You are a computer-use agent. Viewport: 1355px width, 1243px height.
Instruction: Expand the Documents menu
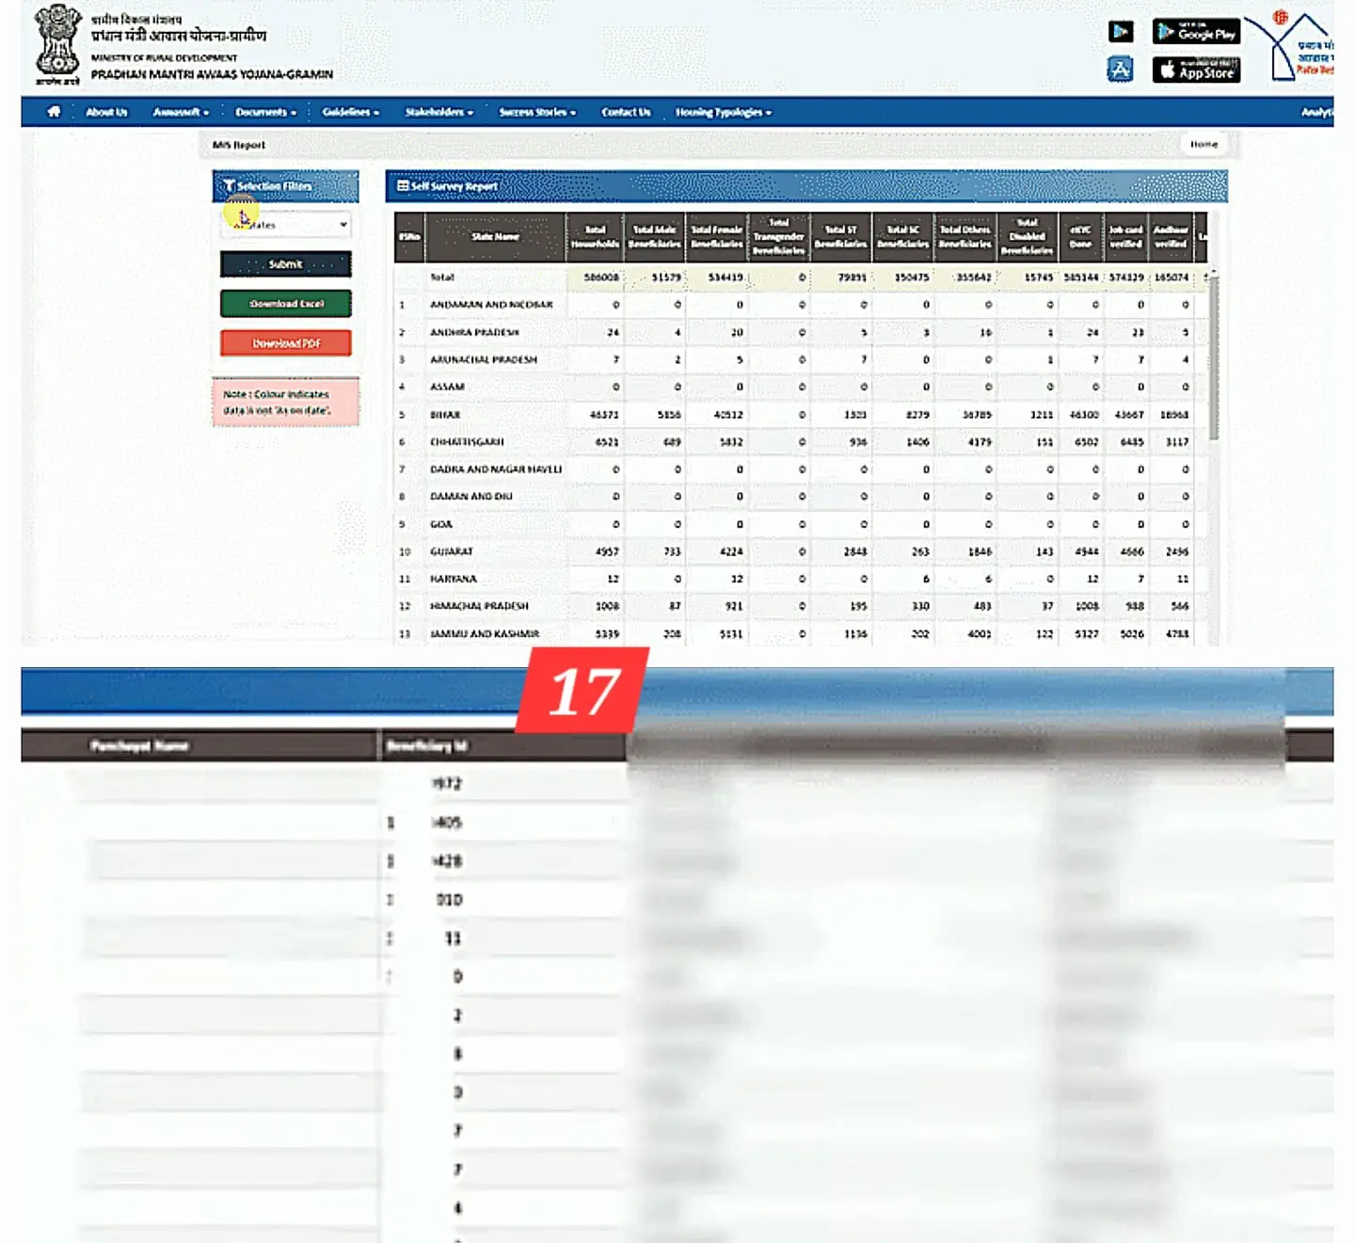point(265,112)
